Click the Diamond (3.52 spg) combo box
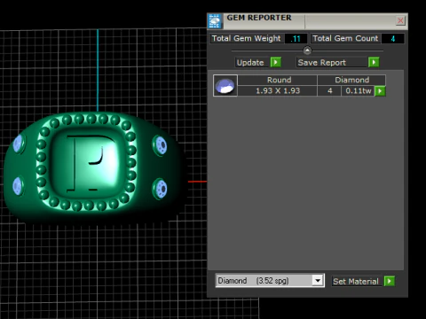The height and width of the screenshot is (319, 426). point(270,280)
